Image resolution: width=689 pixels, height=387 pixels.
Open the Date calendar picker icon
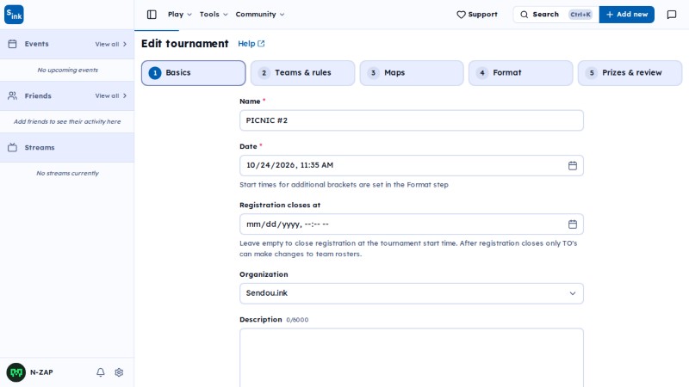coord(573,165)
